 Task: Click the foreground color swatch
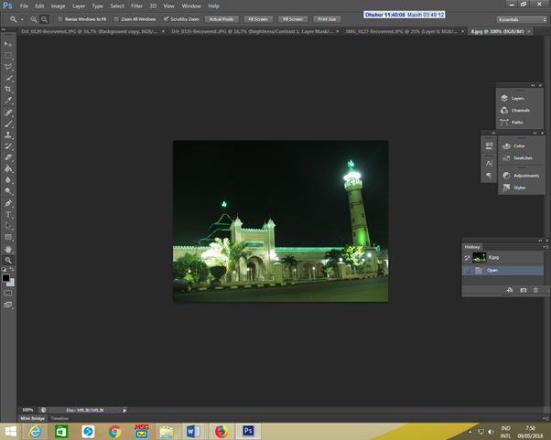pyautogui.click(x=6, y=278)
